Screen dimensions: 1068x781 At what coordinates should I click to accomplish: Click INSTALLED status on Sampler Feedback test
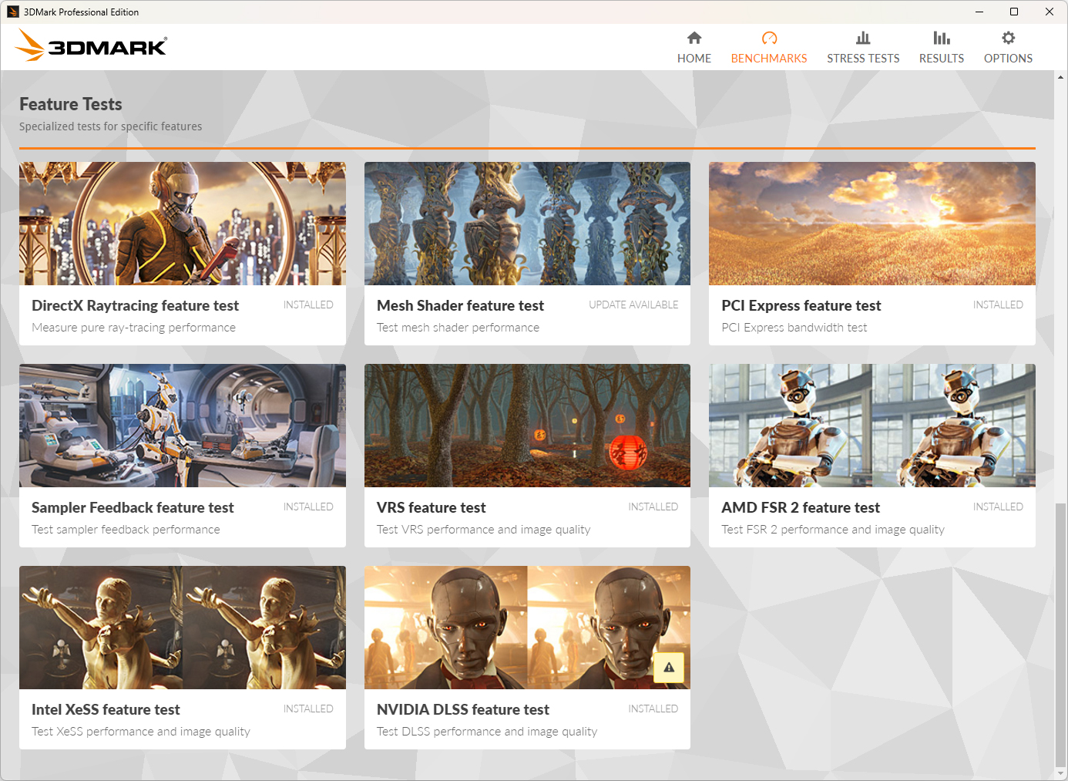pyautogui.click(x=308, y=507)
